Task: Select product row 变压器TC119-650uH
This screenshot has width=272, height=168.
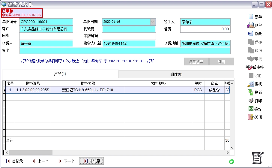Action: coord(88,90)
